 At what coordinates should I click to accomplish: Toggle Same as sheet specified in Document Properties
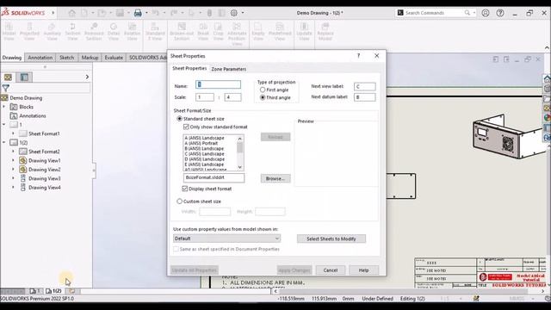click(x=176, y=249)
